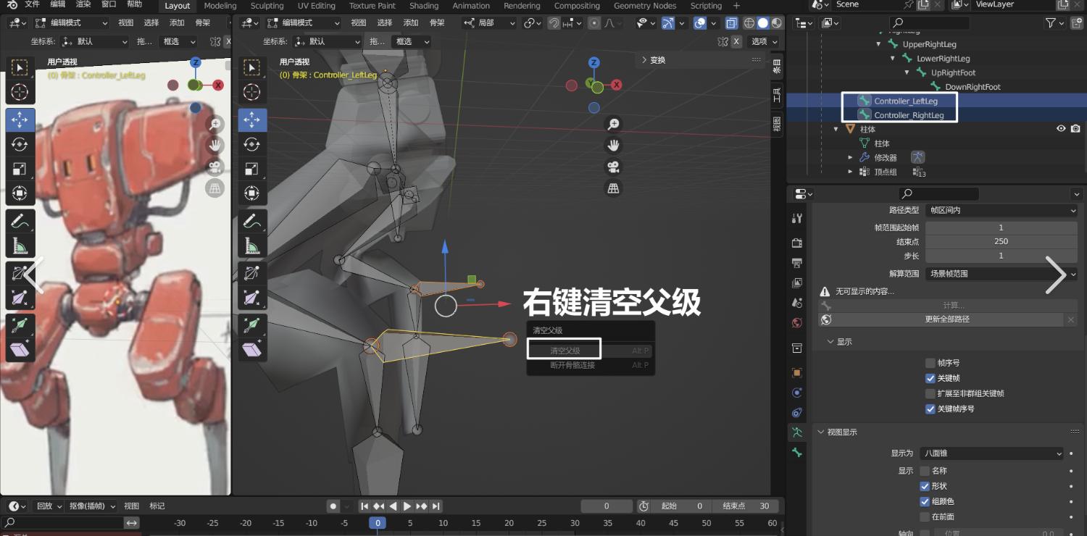
Task: Click the pan hand viewport icon
Action: pyautogui.click(x=613, y=146)
